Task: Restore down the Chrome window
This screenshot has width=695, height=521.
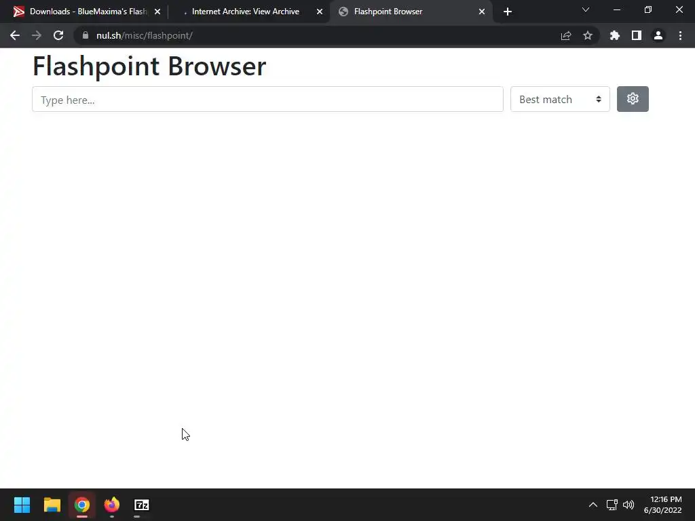Action: pos(648,9)
